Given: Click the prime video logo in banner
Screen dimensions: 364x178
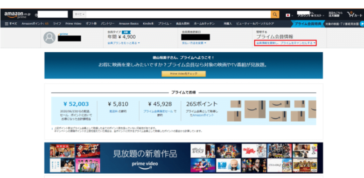Looking at the screenshot, I should pos(145,165).
